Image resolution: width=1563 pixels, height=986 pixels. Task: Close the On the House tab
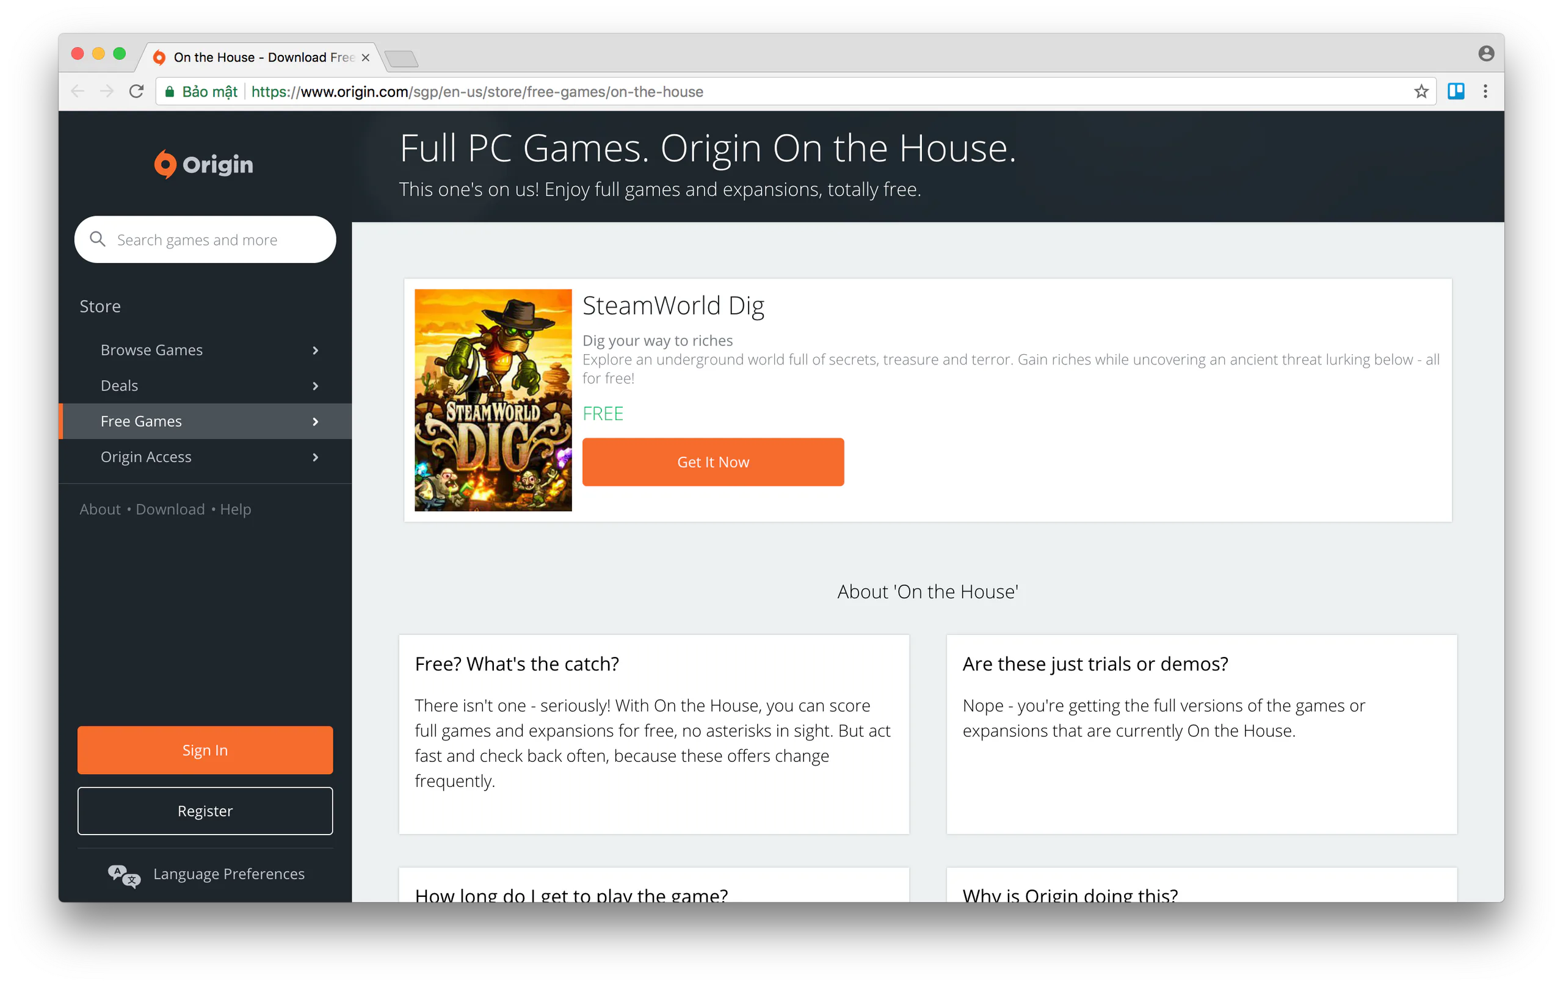click(366, 57)
